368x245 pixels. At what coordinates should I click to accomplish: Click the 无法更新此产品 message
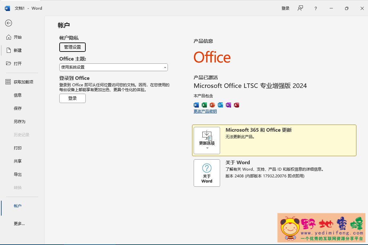240,137
